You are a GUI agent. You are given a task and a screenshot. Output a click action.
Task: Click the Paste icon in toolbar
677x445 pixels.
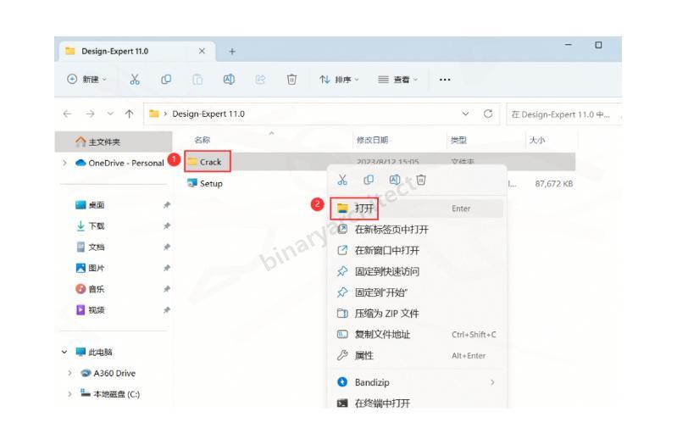[197, 80]
